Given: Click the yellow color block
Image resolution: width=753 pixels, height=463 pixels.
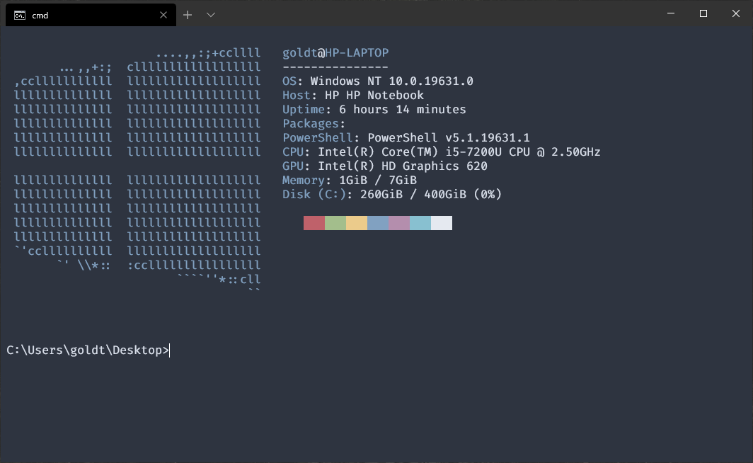Looking at the screenshot, I should coord(357,223).
